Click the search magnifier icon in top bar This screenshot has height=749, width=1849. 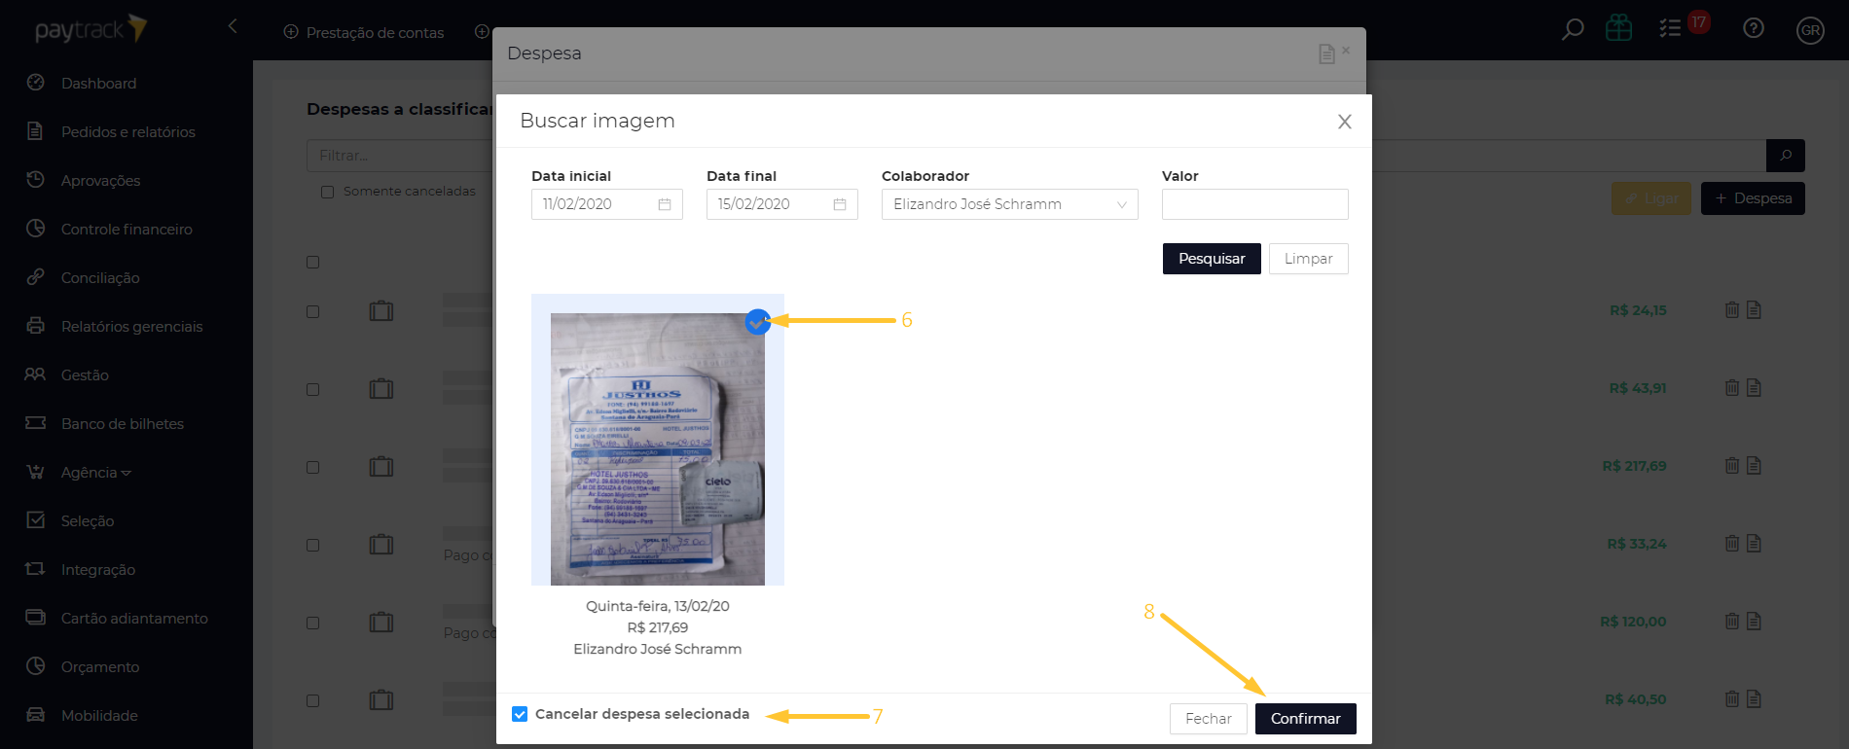pyautogui.click(x=1572, y=29)
